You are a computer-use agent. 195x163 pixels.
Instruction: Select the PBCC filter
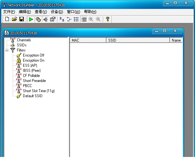(27, 86)
